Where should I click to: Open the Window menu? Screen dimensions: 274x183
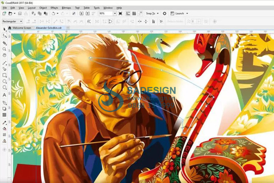click(x=108, y=8)
